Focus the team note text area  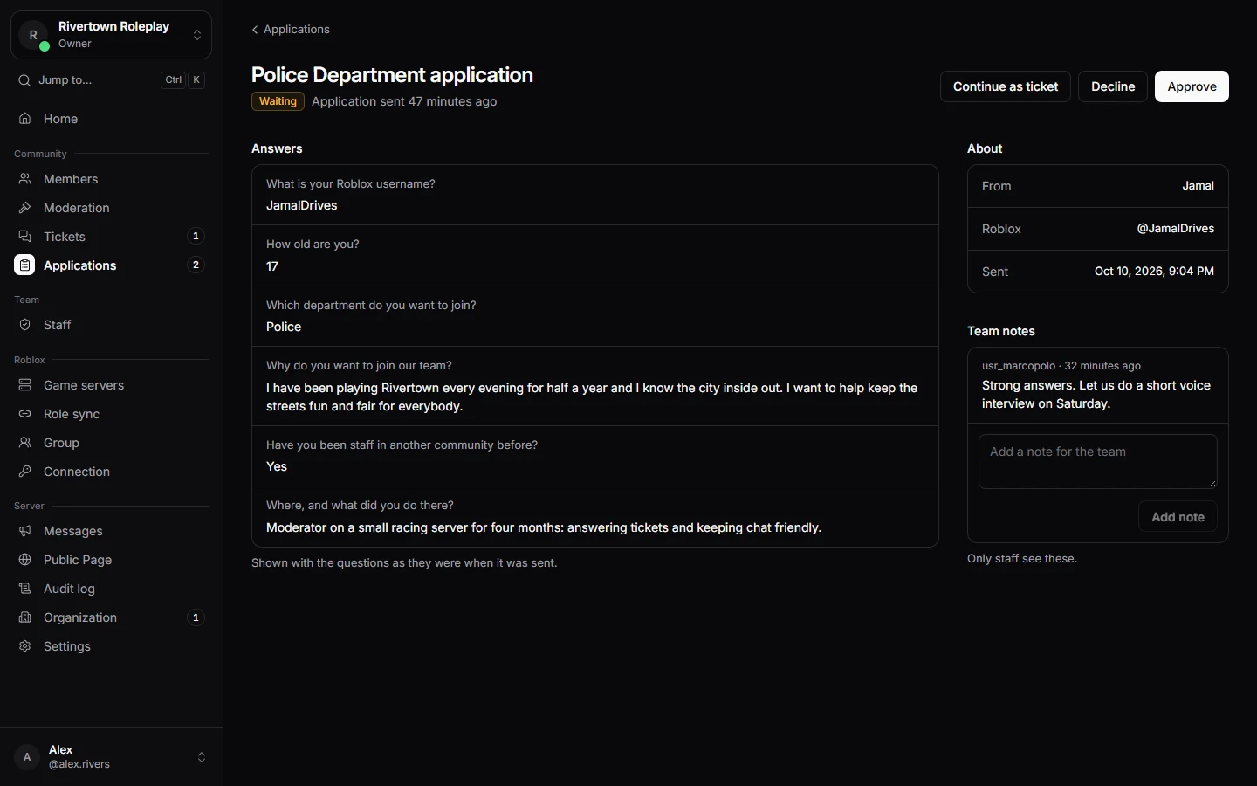1098,461
